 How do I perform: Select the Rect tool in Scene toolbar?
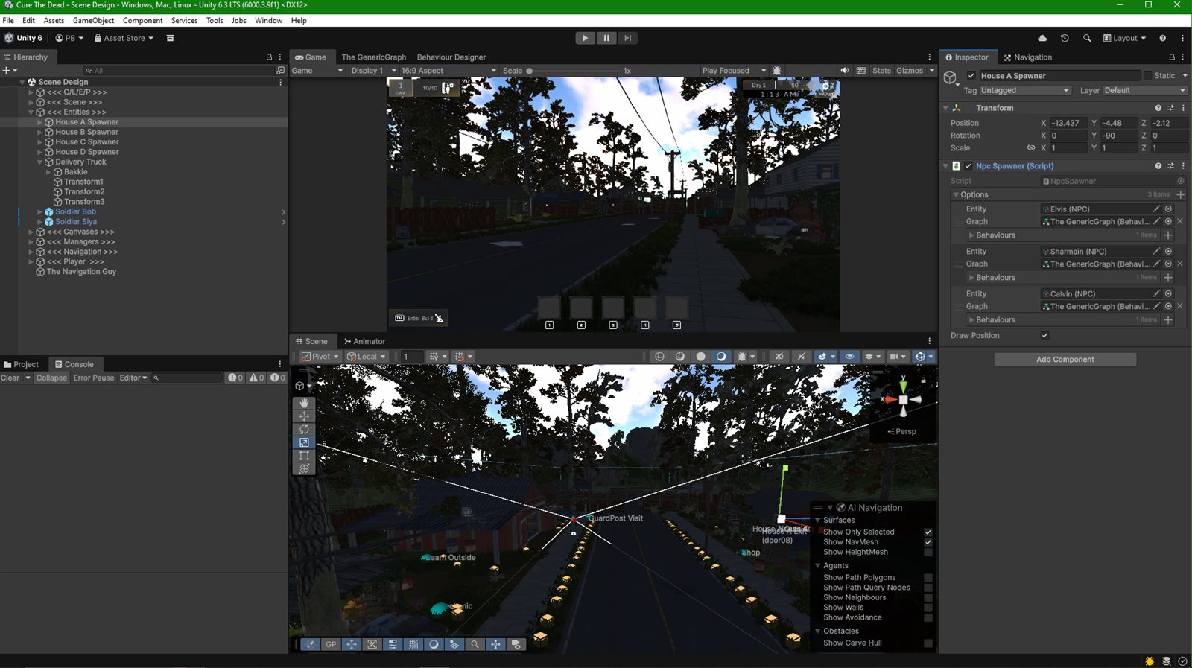pos(304,456)
